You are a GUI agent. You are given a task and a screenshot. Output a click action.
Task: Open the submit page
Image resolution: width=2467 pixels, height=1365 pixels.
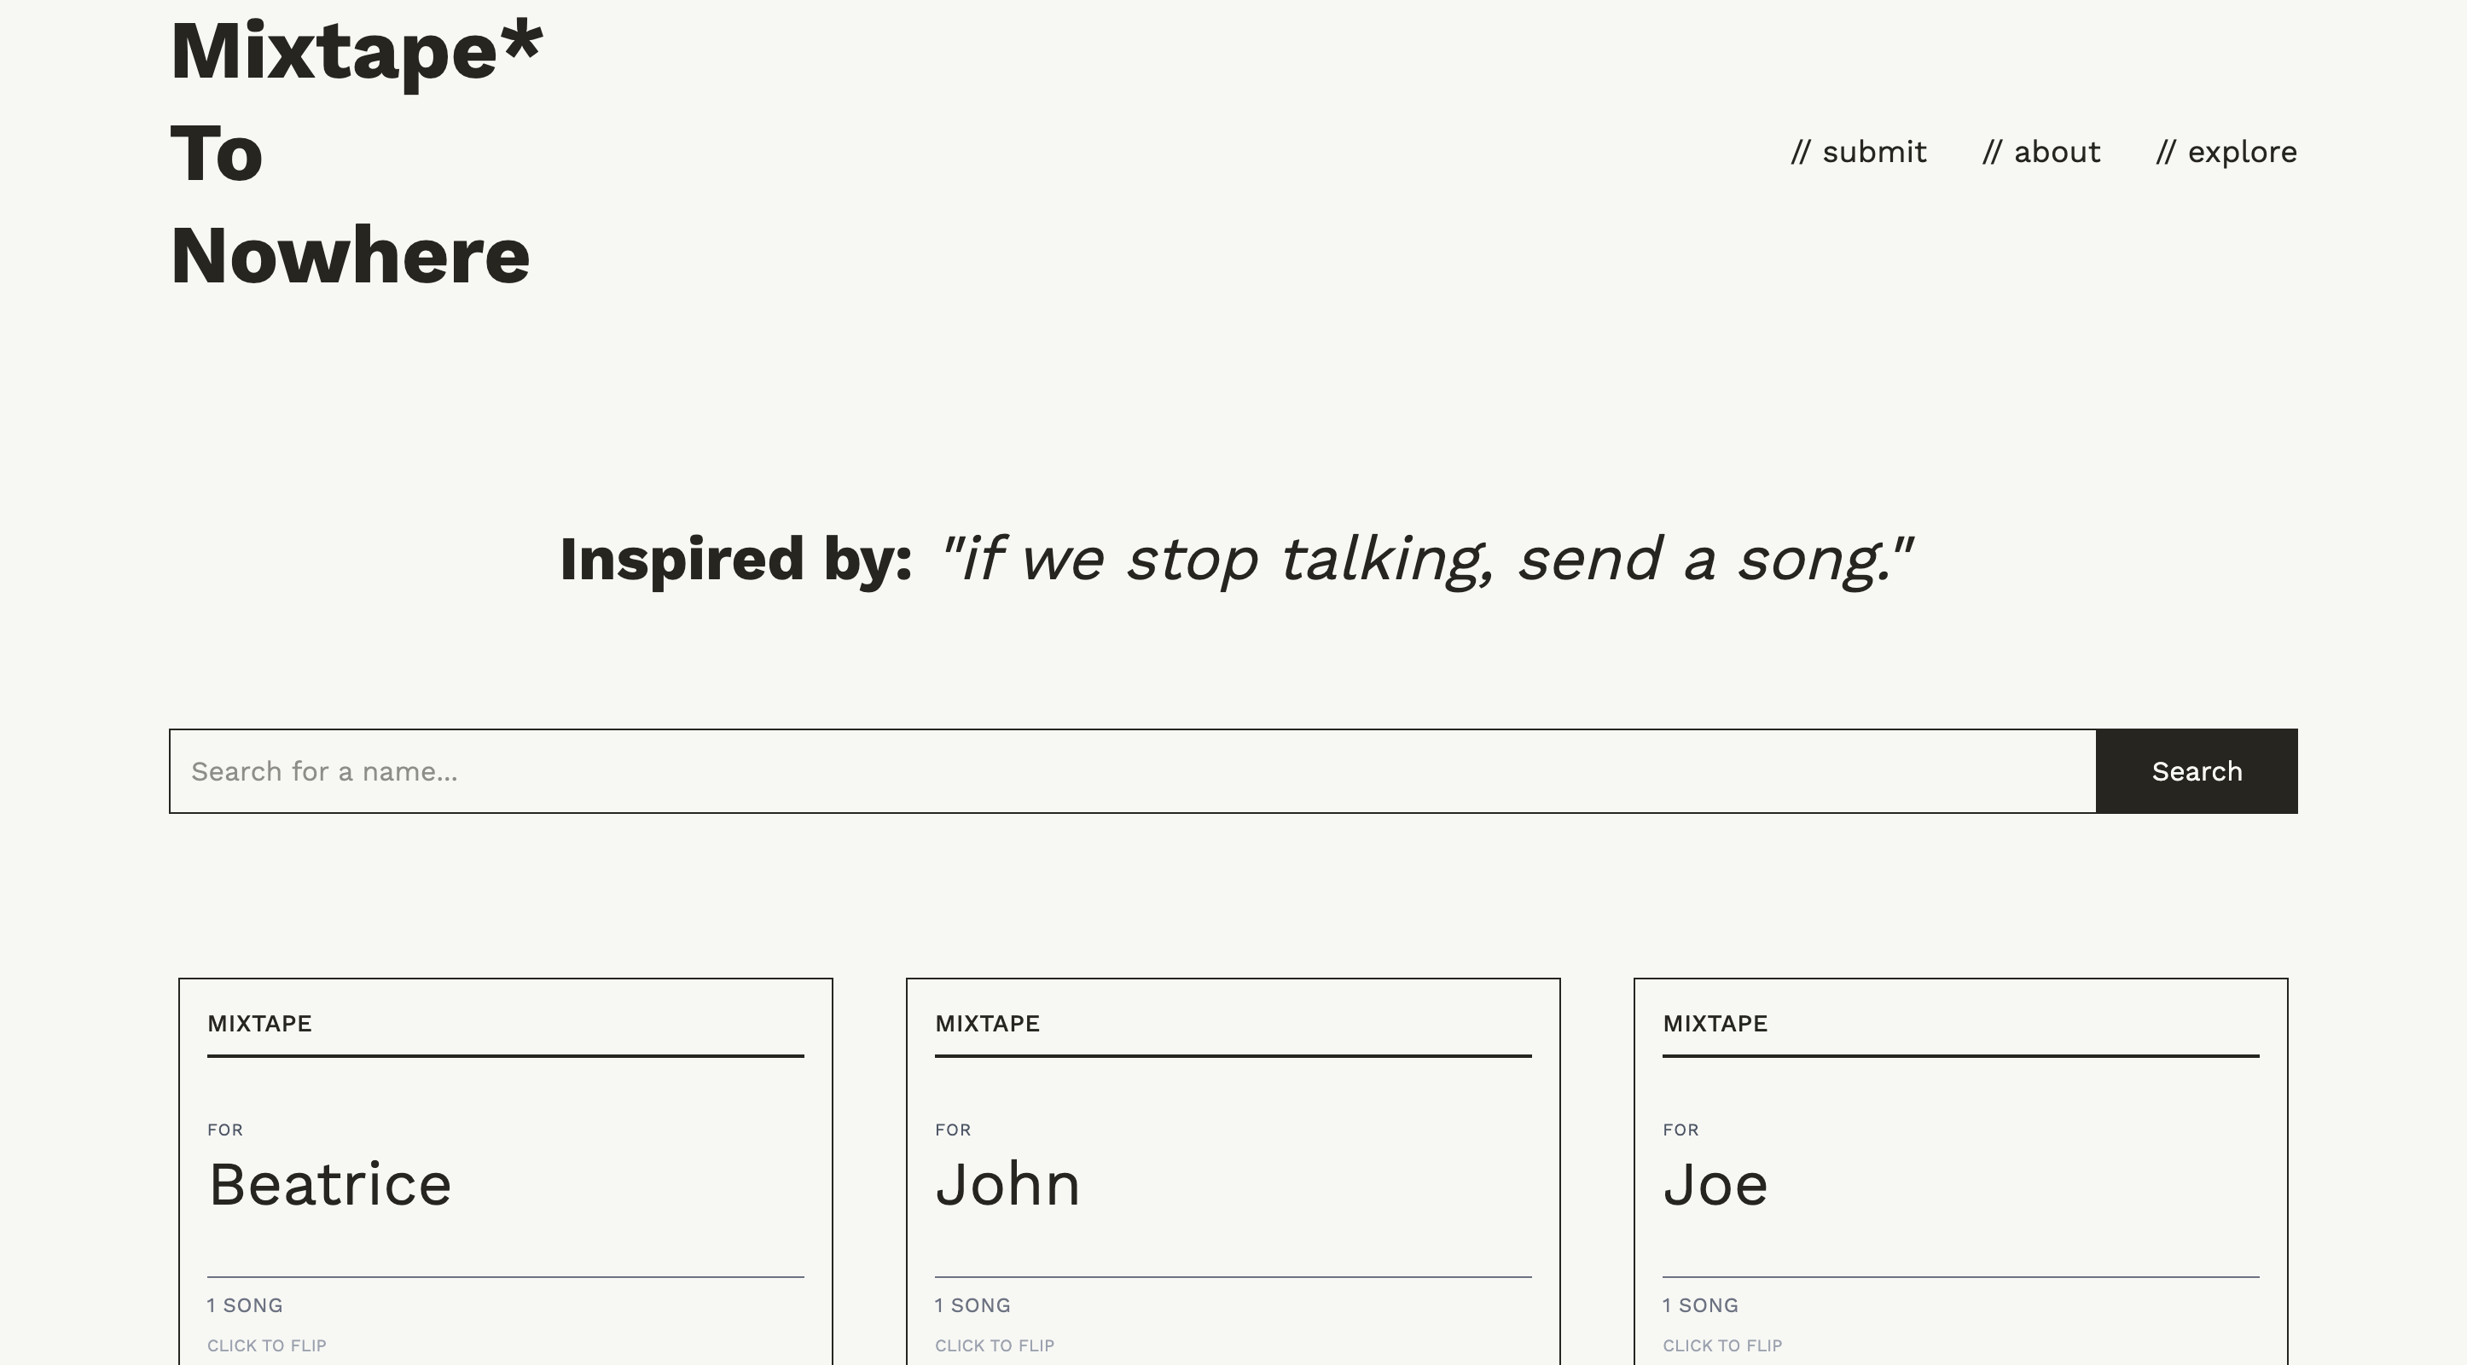pos(1859,151)
